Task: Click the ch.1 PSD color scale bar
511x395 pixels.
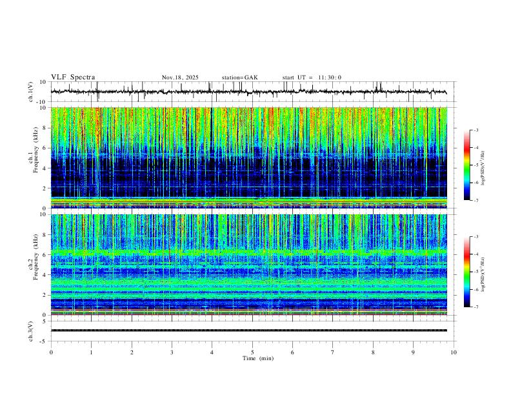Action: (x=467, y=165)
